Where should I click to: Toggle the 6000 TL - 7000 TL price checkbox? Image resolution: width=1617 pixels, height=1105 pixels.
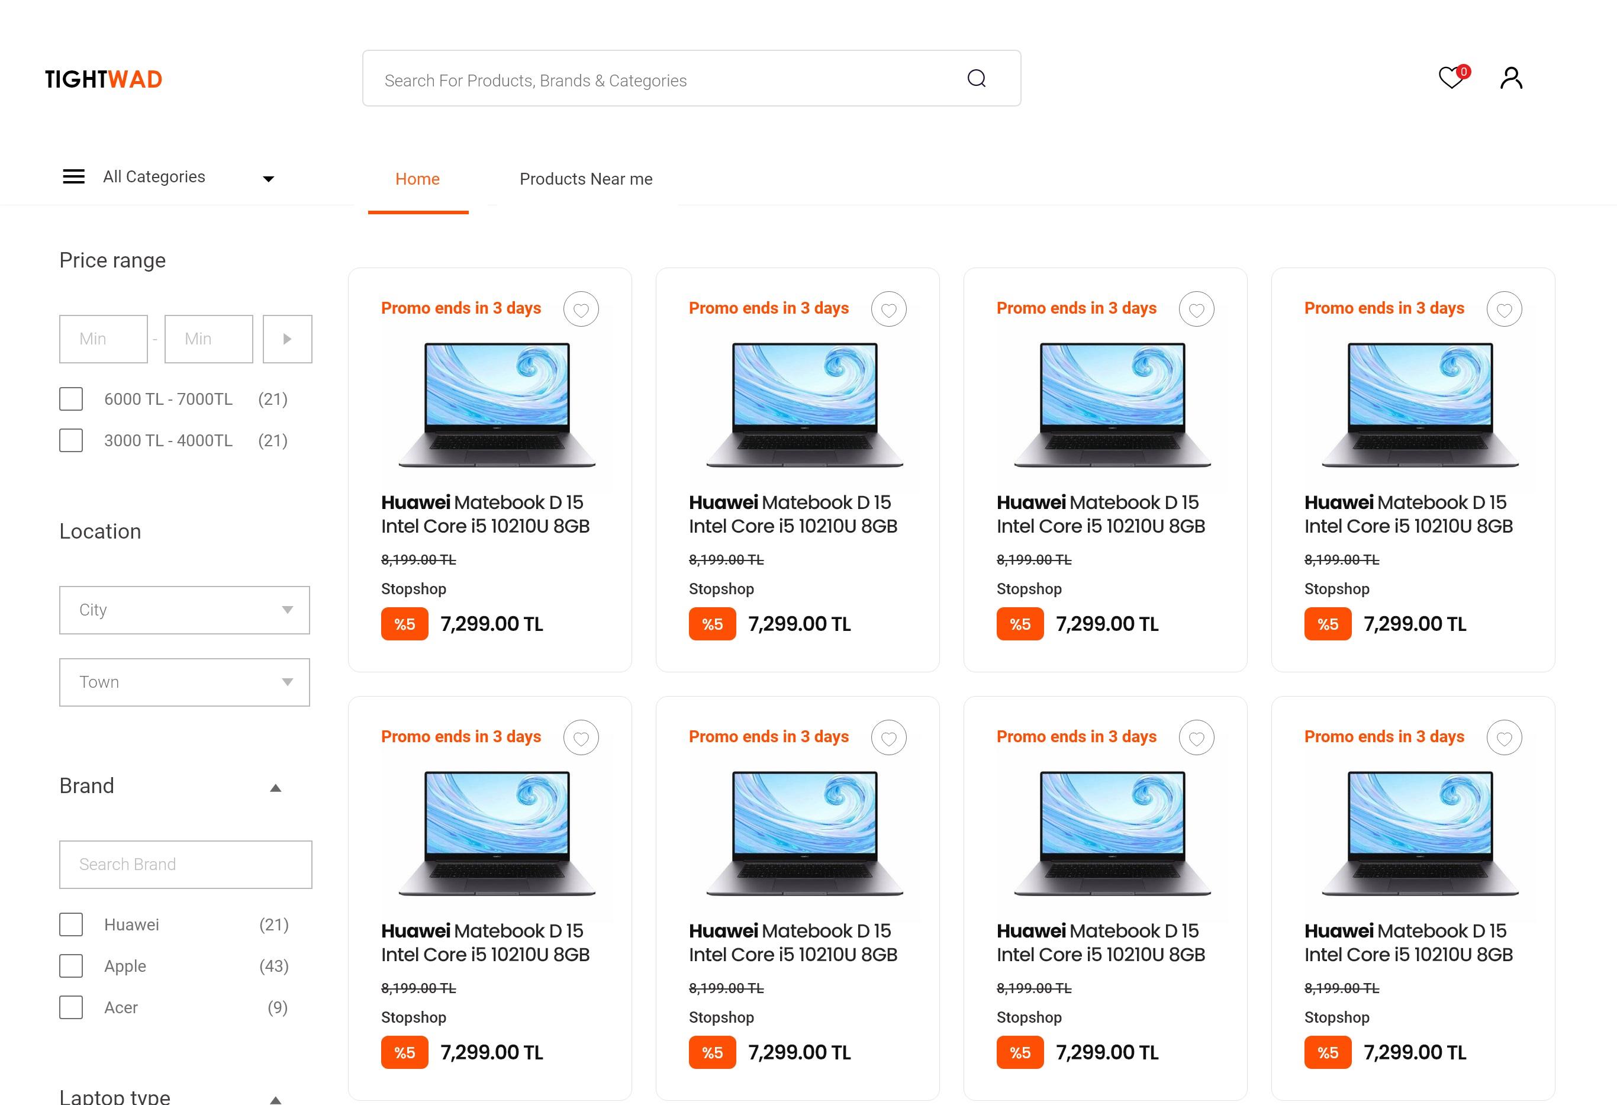tap(70, 397)
